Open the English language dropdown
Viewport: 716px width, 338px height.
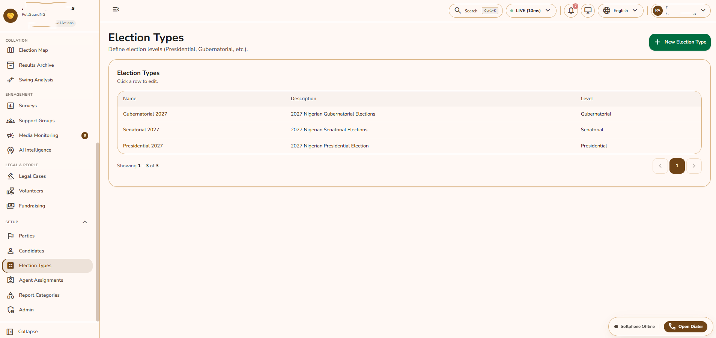(620, 11)
